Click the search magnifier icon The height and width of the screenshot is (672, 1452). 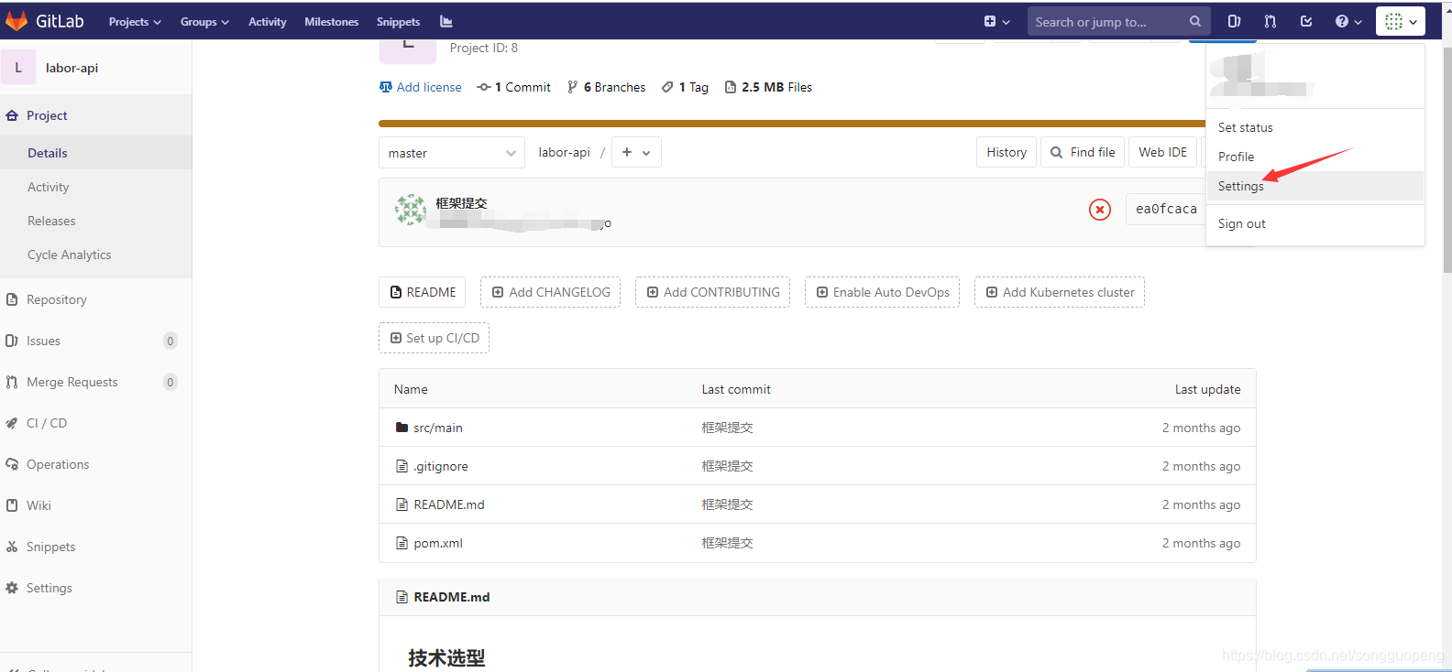pyautogui.click(x=1195, y=21)
